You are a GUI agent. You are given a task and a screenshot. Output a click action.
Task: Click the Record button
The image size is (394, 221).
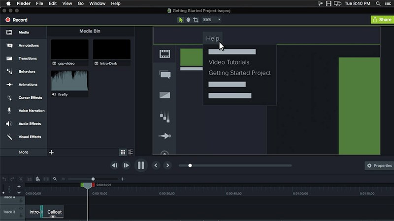(16, 20)
